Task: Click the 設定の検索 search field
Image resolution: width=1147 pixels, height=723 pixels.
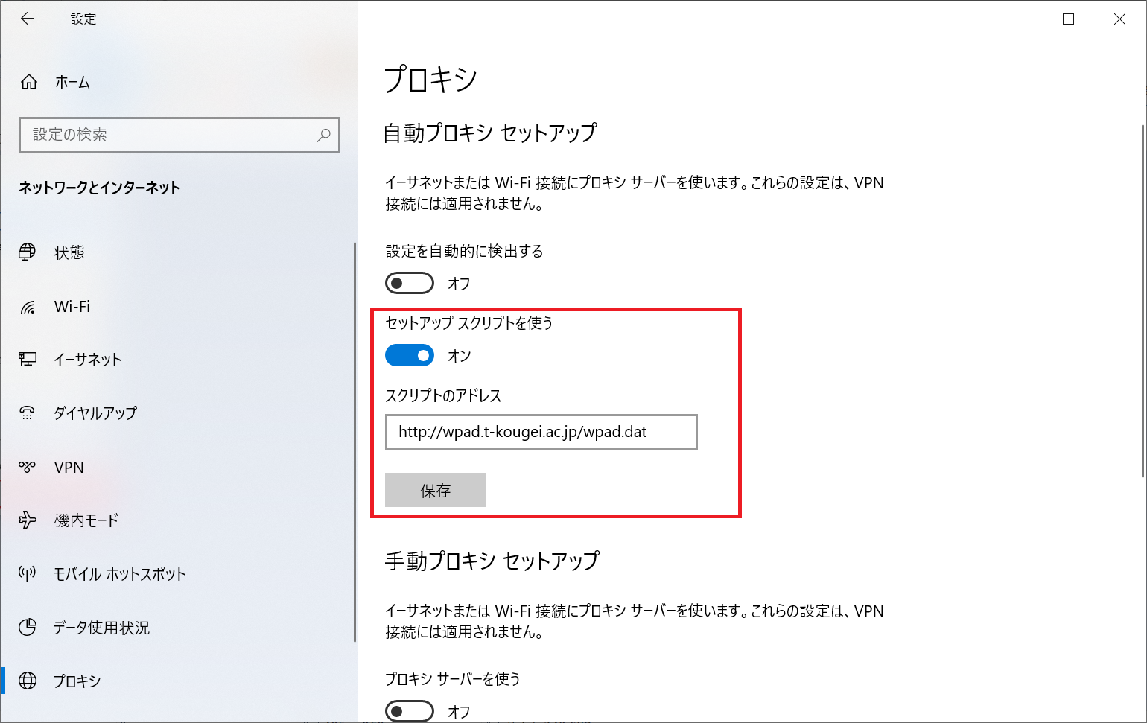Action: pyautogui.click(x=179, y=135)
